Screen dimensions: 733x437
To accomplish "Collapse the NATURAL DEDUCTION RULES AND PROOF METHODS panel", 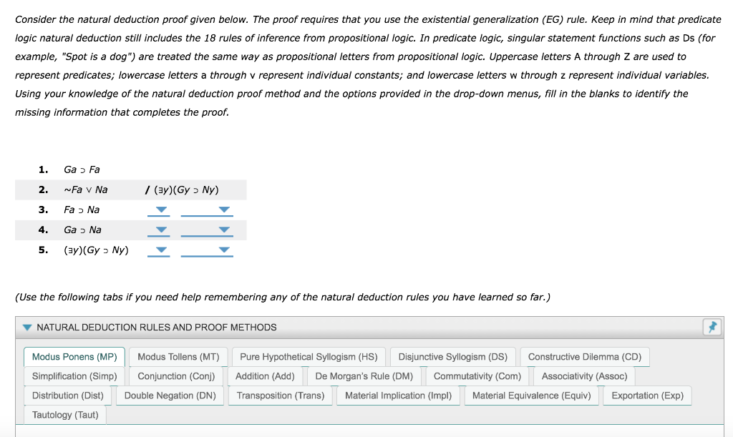I will tap(27, 327).
